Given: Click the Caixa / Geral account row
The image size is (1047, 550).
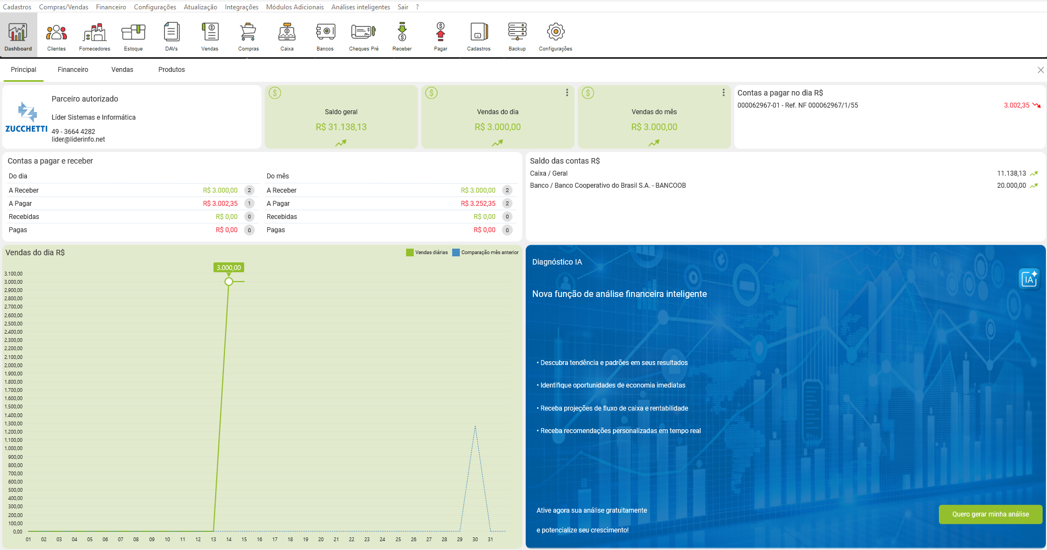Looking at the screenshot, I should click(785, 173).
